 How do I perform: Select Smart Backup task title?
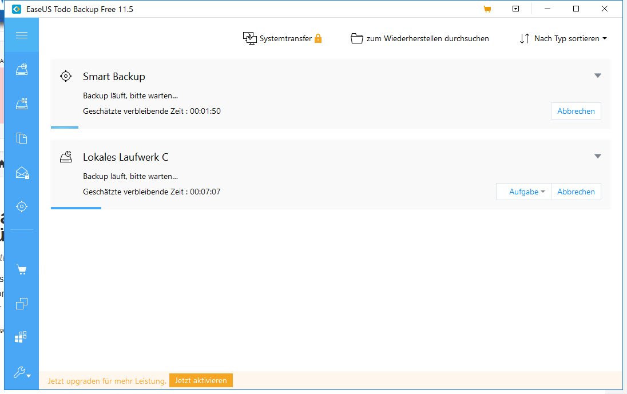point(114,76)
